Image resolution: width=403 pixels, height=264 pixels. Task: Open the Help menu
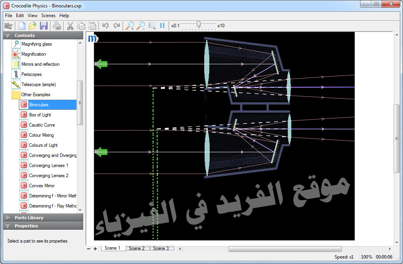tap(64, 15)
